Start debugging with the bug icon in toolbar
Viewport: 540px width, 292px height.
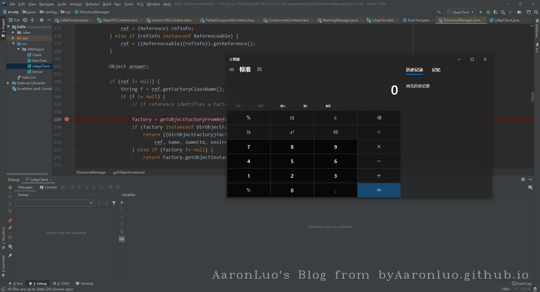(x=488, y=12)
